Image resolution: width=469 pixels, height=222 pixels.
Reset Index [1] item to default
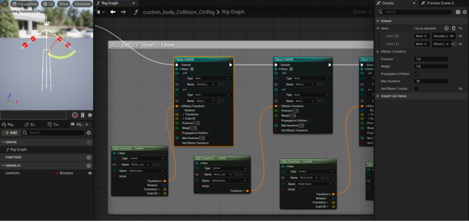461,44
